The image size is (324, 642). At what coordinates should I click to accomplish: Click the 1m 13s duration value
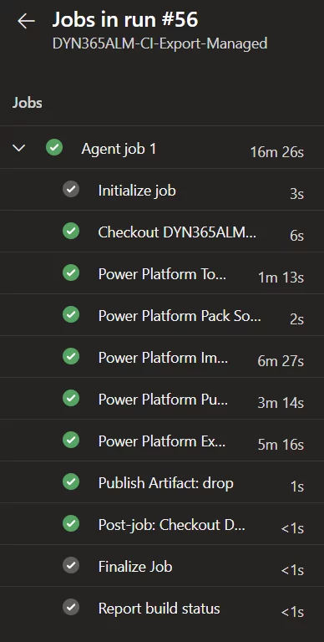(x=281, y=278)
